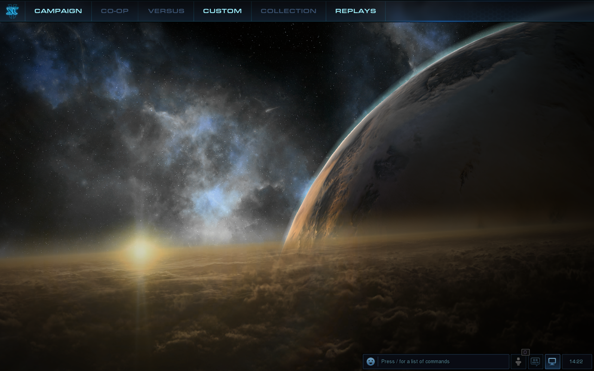Open the Replays tab
This screenshot has width=594, height=371.
point(355,11)
